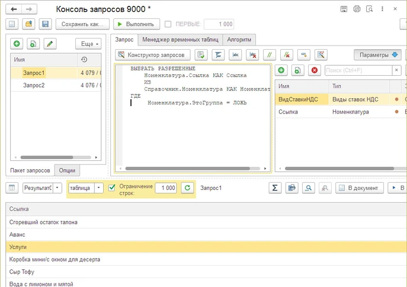Viewport: 407px width, 287px height.
Task: Uncomment lines with slashes and red X icon
Action: click(x=287, y=54)
